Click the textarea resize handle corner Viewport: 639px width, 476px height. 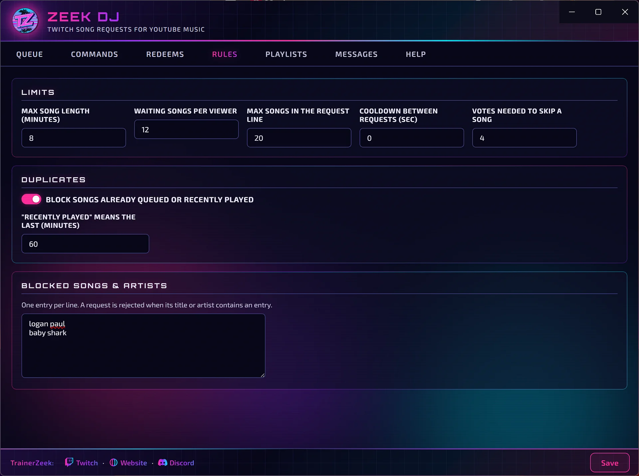tap(262, 375)
